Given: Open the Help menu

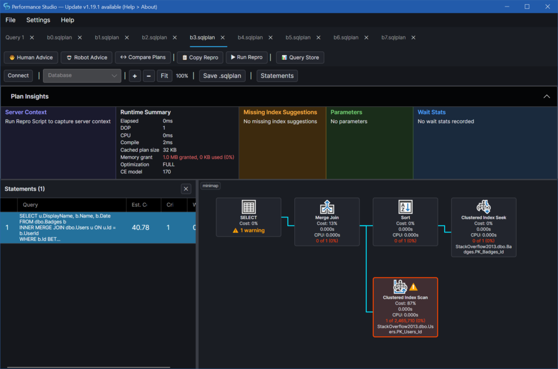Looking at the screenshot, I should pos(67,20).
